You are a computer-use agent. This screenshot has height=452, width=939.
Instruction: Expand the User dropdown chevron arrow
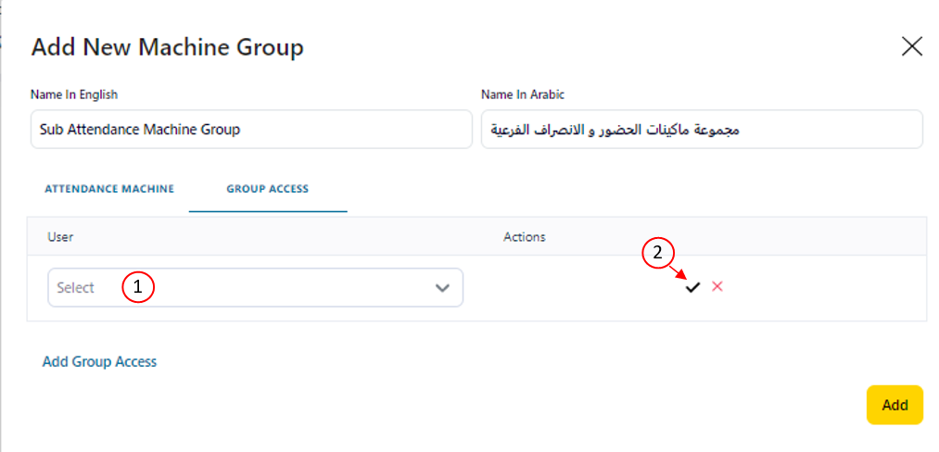point(443,288)
